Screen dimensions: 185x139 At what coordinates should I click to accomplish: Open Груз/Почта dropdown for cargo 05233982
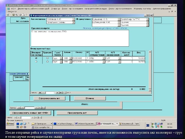(x=61, y=58)
